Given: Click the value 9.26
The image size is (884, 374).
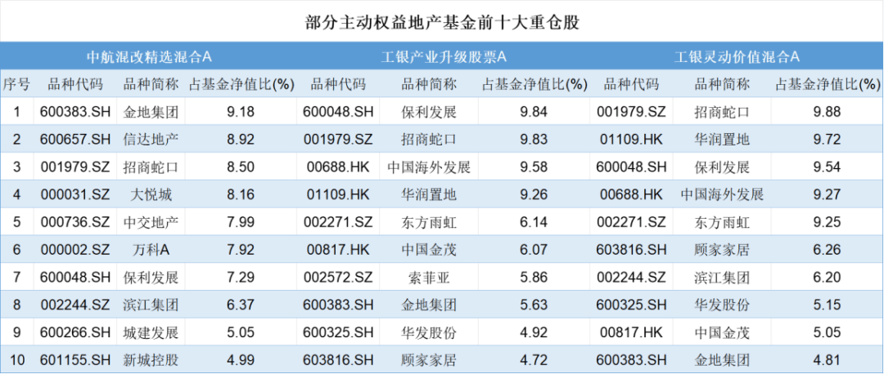Looking at the screenshot, I should point(534,195).
